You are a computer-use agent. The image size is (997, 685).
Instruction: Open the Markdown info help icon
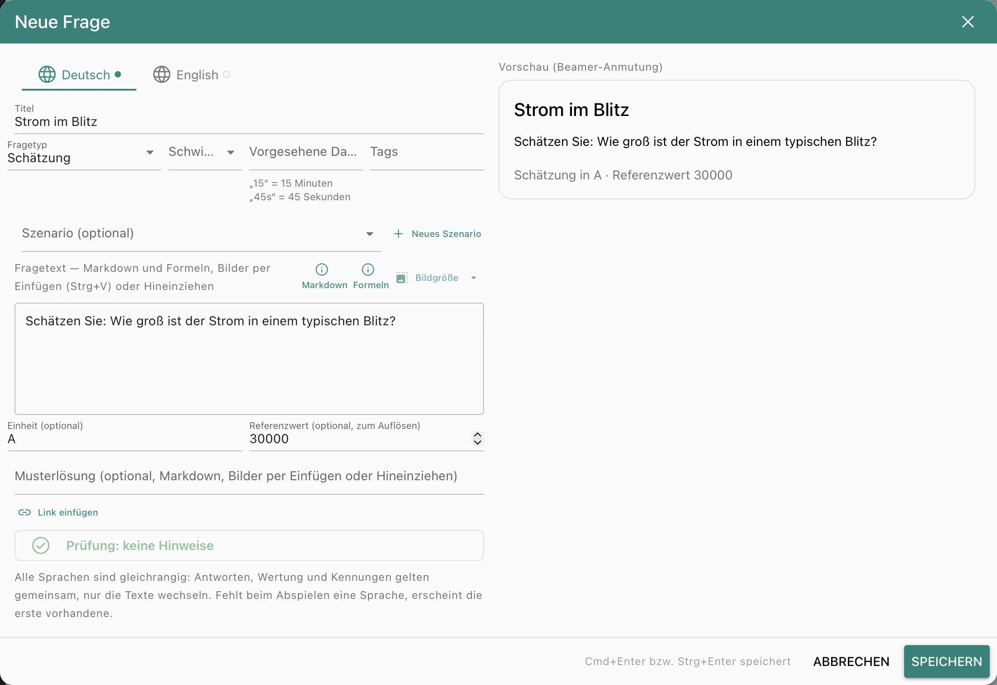[322, 270]
